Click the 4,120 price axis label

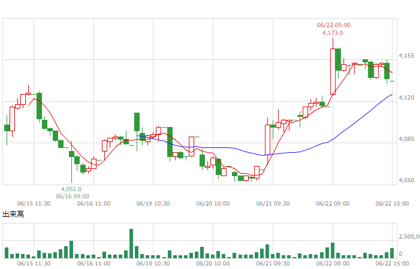pos(406,97)
